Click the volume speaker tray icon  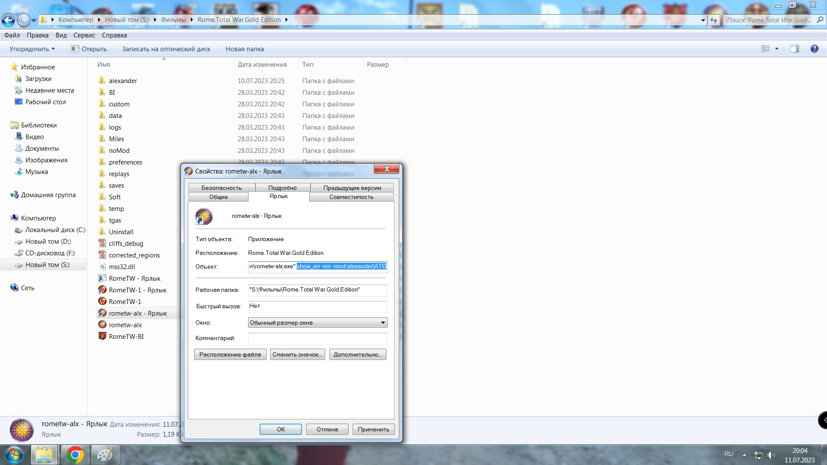click(771, 455)
